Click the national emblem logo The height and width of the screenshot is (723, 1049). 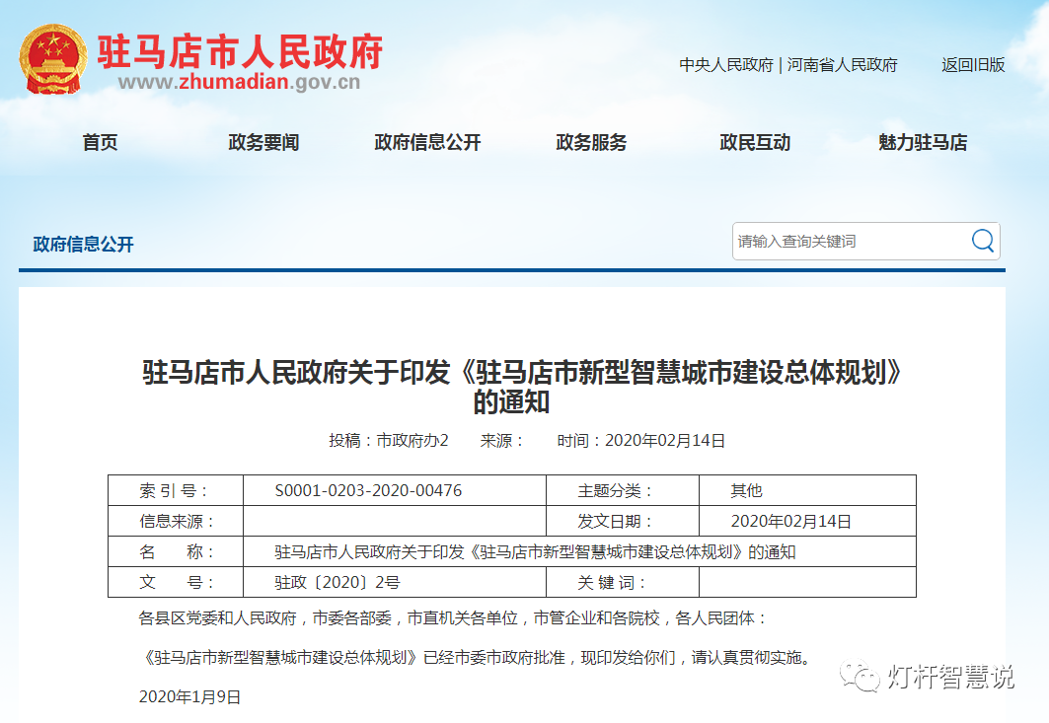pos(49,57)
